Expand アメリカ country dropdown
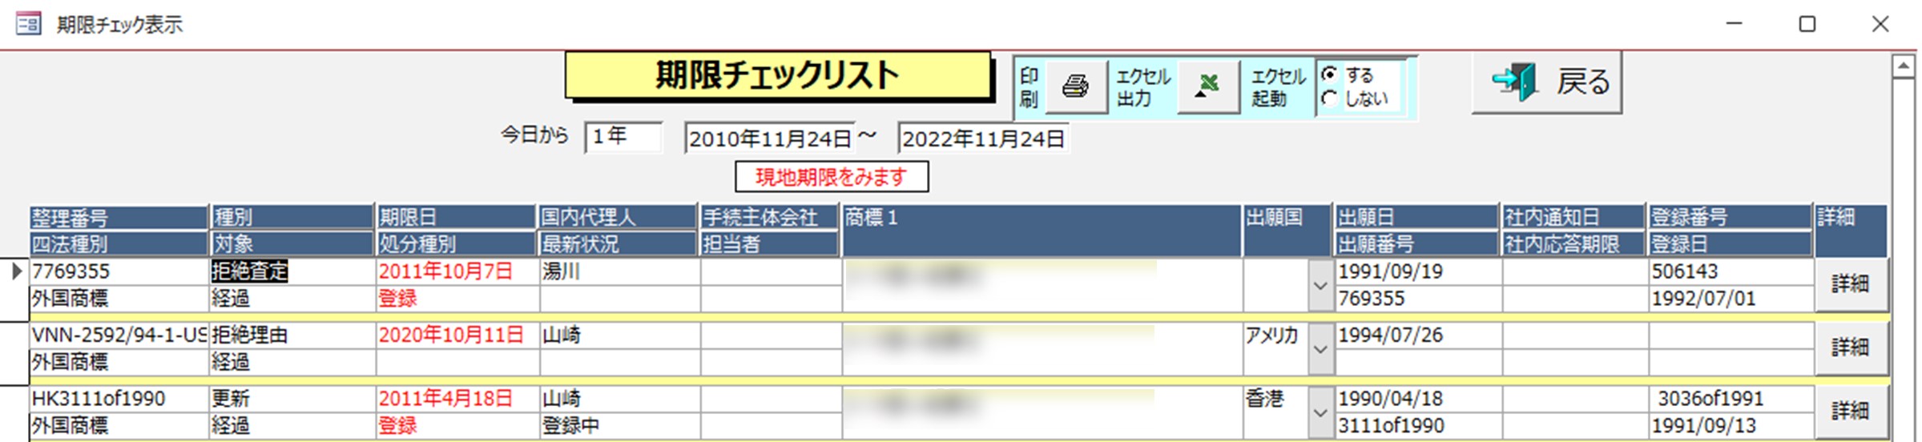This screenshot has width=1922, height=442. point(1320,350)
